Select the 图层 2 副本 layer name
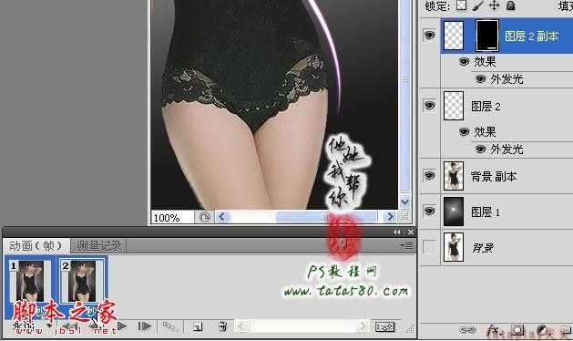 click(x=531, y=36)
